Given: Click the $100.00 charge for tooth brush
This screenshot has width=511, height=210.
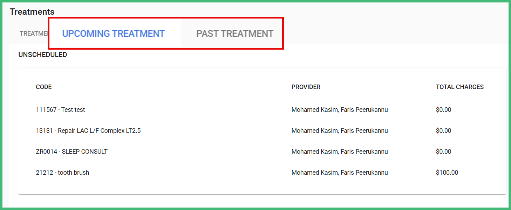Looking at the screenshot, I should coord(447,172).
